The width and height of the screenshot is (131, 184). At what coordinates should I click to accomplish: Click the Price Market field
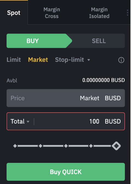click(66, 98)
